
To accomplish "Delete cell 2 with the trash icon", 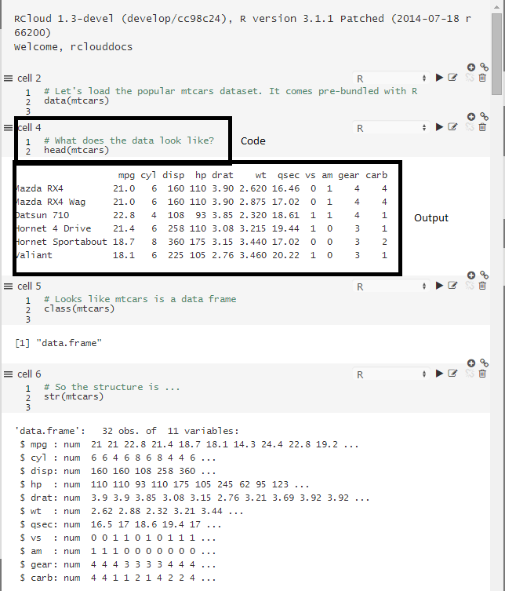I will pos(482,78).
